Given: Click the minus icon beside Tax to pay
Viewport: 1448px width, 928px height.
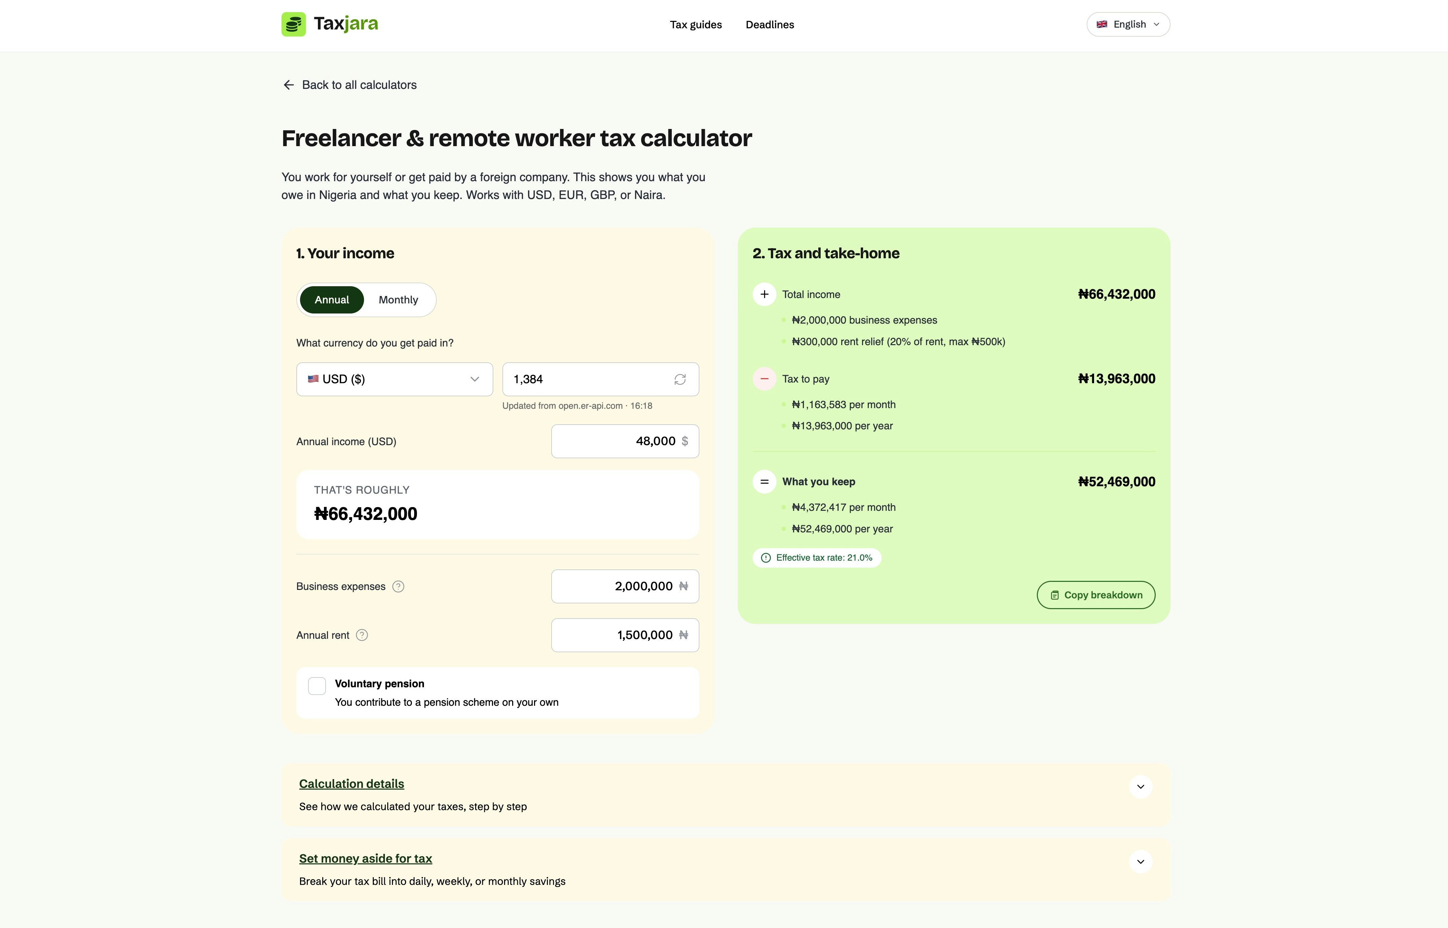Looking at the screenshot, I should (764, 378).
